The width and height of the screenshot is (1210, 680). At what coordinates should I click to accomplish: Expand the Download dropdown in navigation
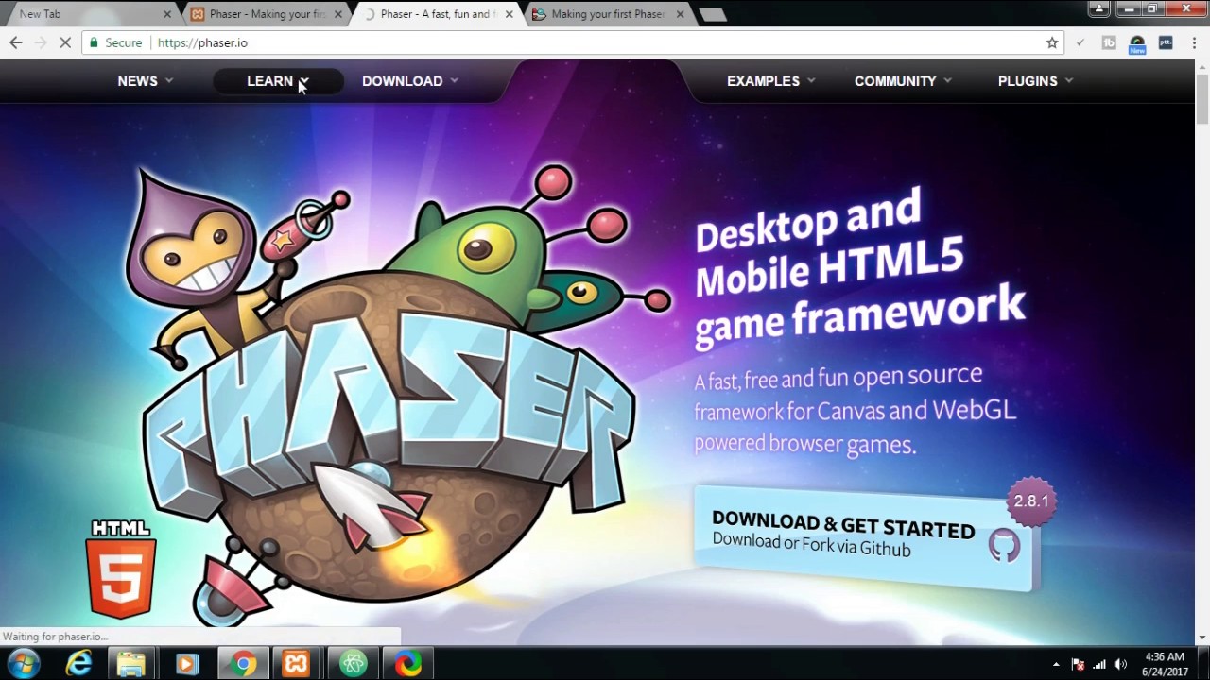(409, 81)
